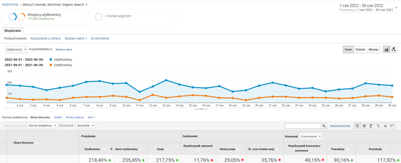Select the comparison view icon
401x163 pixels.
[x=378, y=126]
